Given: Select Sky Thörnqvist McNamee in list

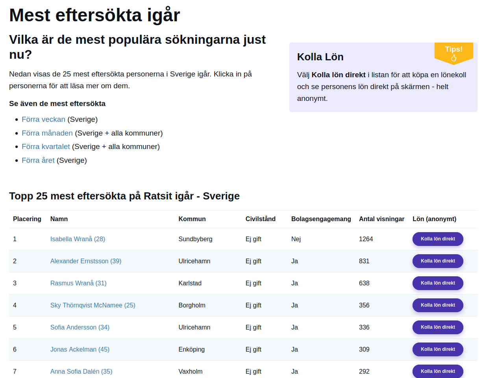Looking at the screenshot, I should click(x=93, y=305).
